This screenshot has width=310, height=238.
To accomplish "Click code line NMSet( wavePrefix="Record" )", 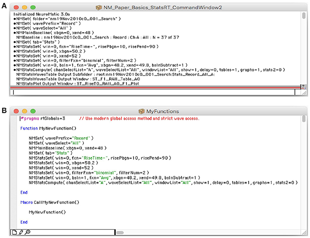I will [61, 138].
